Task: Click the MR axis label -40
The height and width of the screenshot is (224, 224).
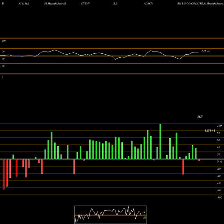Action: click(x=219, y=176)
